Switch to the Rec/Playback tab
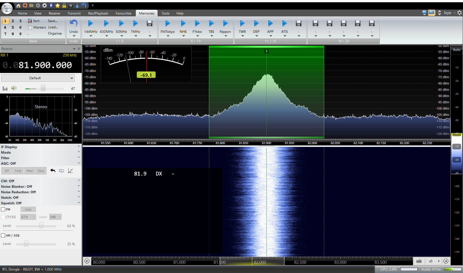 (98, 13)
